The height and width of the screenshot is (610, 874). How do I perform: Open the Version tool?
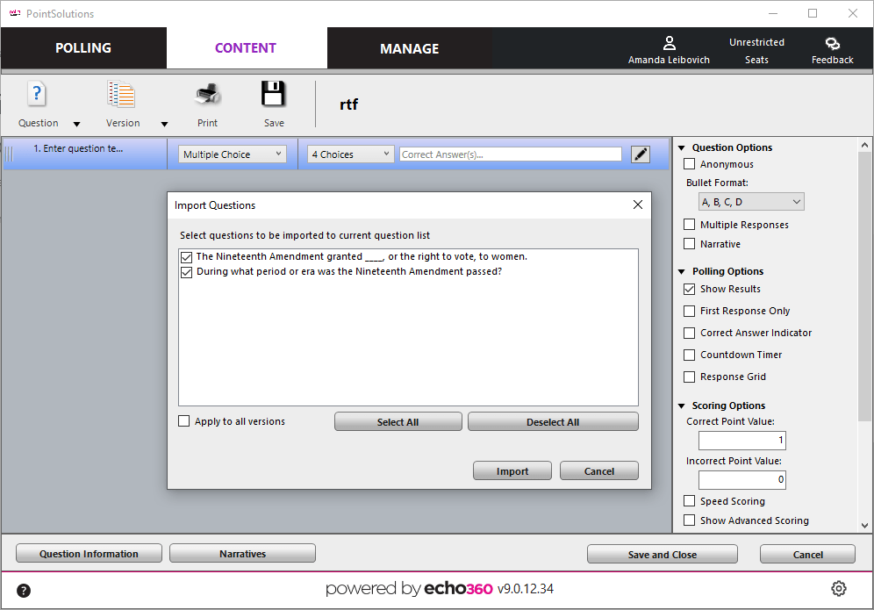121,94
